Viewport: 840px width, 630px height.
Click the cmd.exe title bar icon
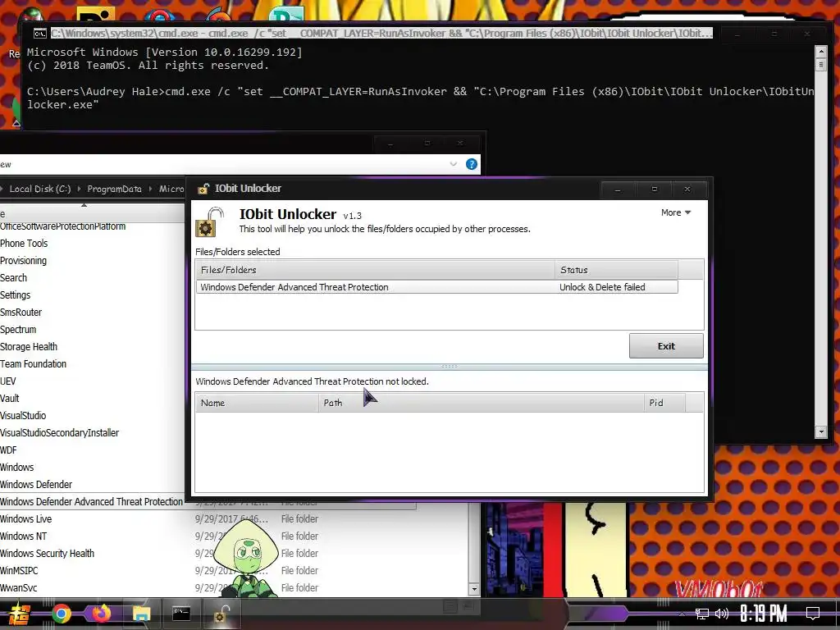(39, 34)
